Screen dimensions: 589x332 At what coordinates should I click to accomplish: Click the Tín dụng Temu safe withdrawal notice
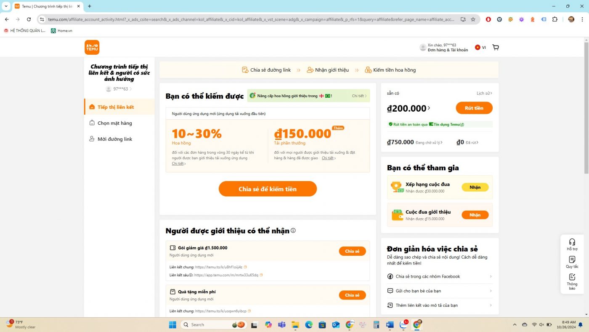[440, 124]
